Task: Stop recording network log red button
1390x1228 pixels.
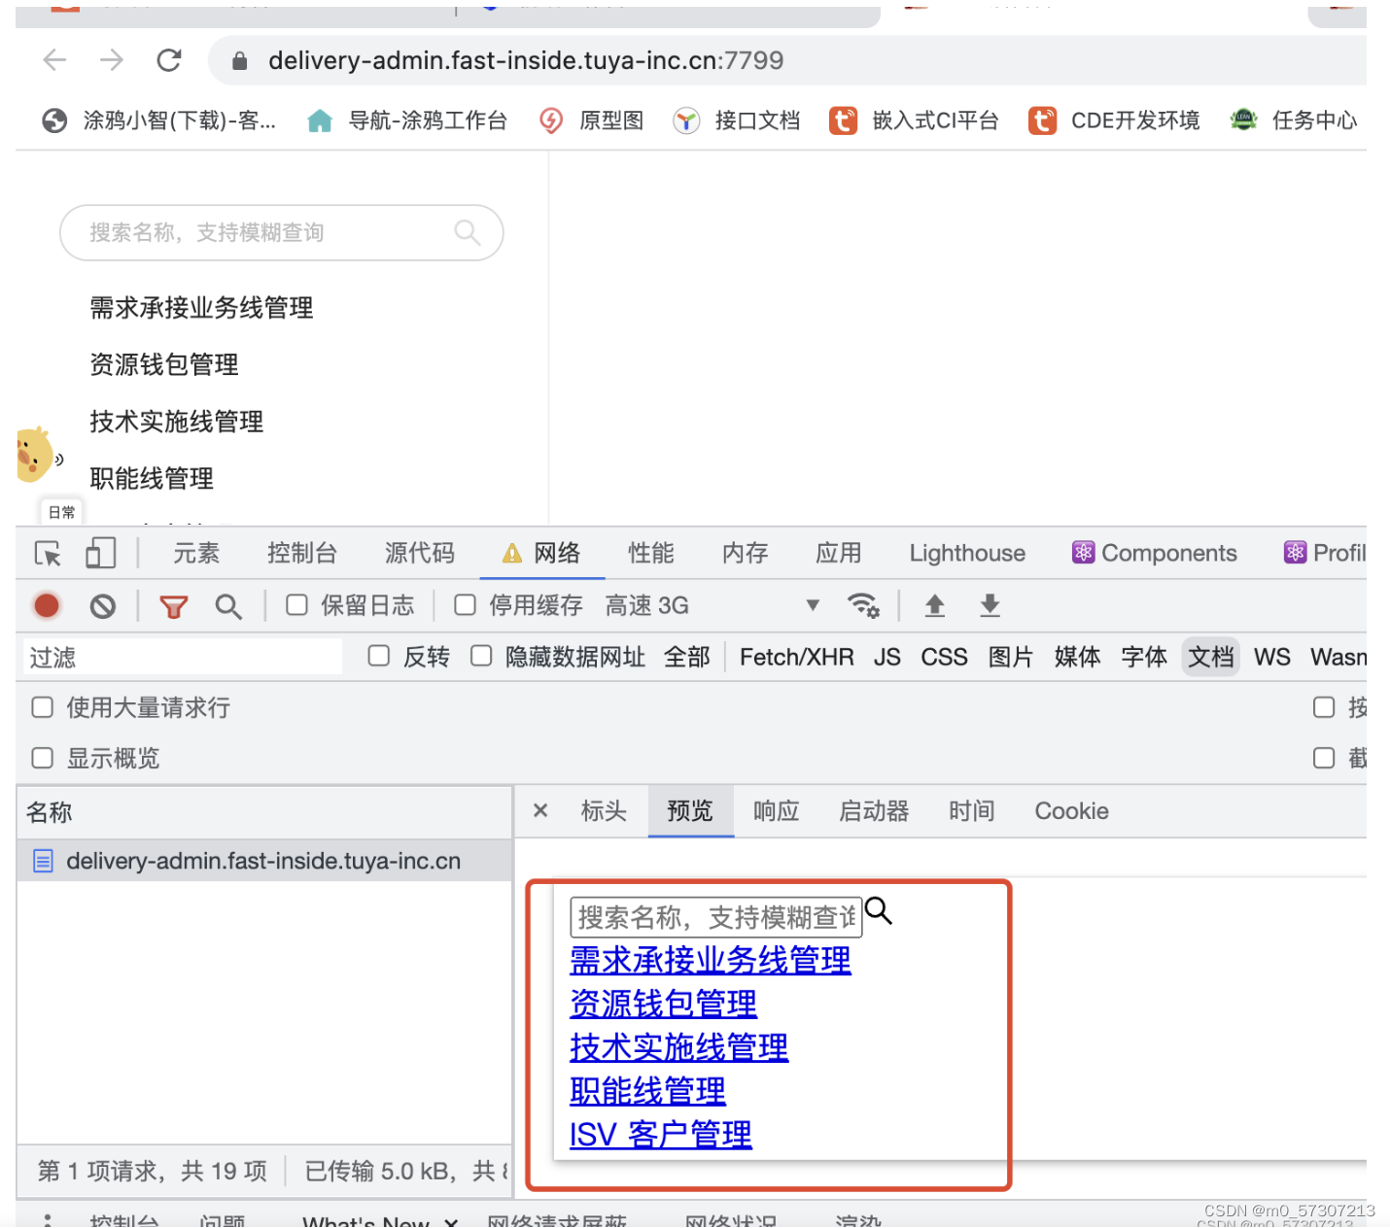Action: coord(47,606)
